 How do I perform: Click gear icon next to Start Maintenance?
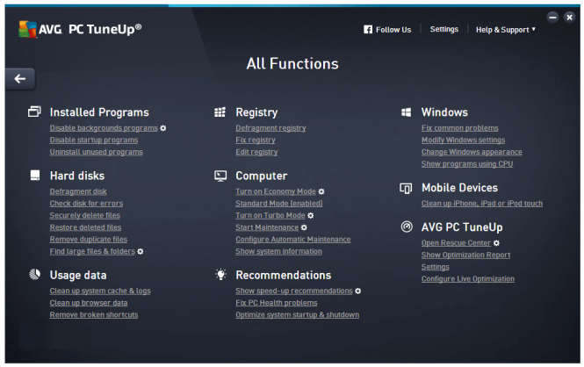point(304,227)
